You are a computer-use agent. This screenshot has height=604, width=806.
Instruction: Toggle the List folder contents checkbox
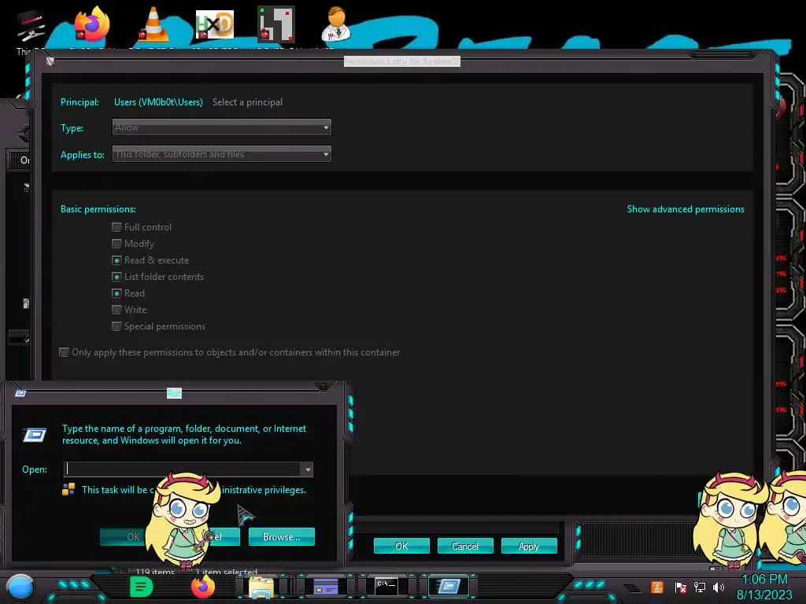116,277
